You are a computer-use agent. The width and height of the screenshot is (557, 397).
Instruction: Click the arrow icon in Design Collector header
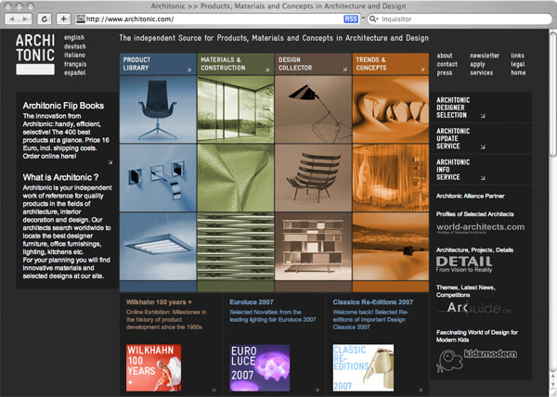coord(345,70)
